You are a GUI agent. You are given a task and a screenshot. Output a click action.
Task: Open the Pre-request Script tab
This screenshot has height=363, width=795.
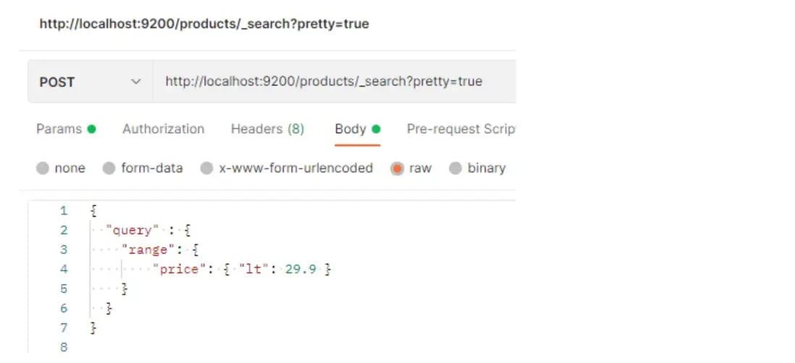click(x=460, y=129)
